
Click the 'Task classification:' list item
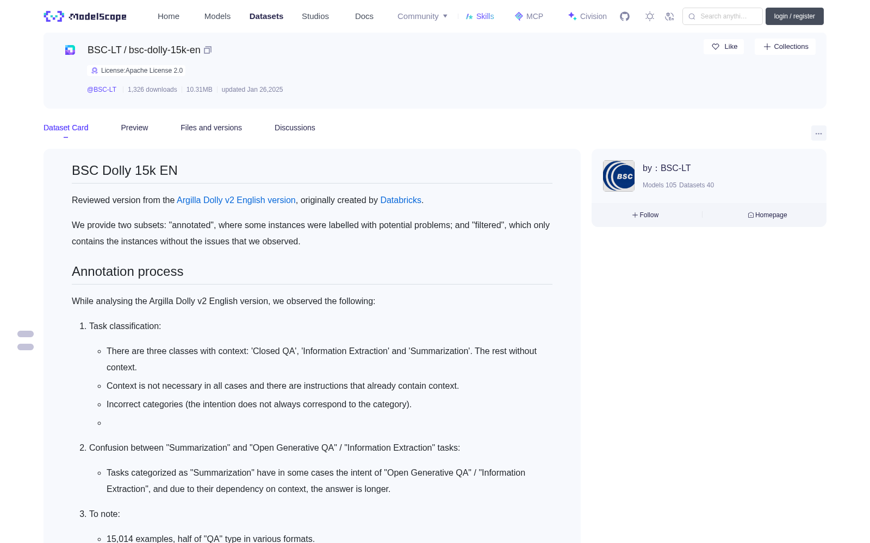pyautogui.click(x=125, y=326)
